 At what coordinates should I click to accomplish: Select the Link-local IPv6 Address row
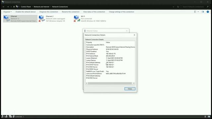point(110,74)
